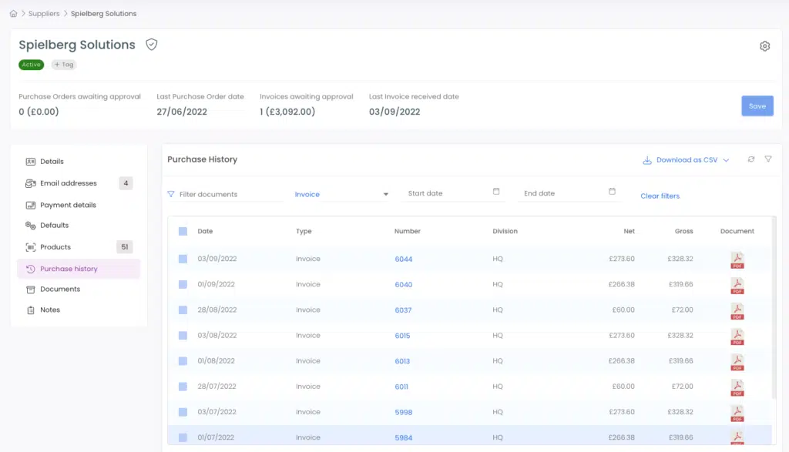The image size is (789, 452).
Task: Open PDF document for invoice 6015
Action: pos(737,336)
